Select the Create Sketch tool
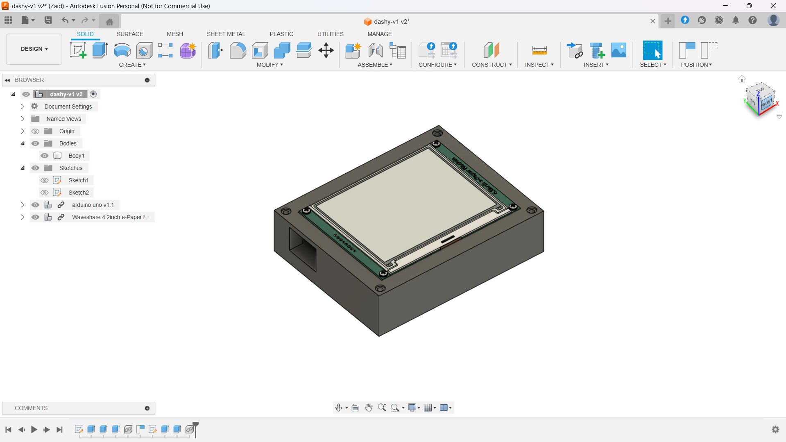 (78, 50)
